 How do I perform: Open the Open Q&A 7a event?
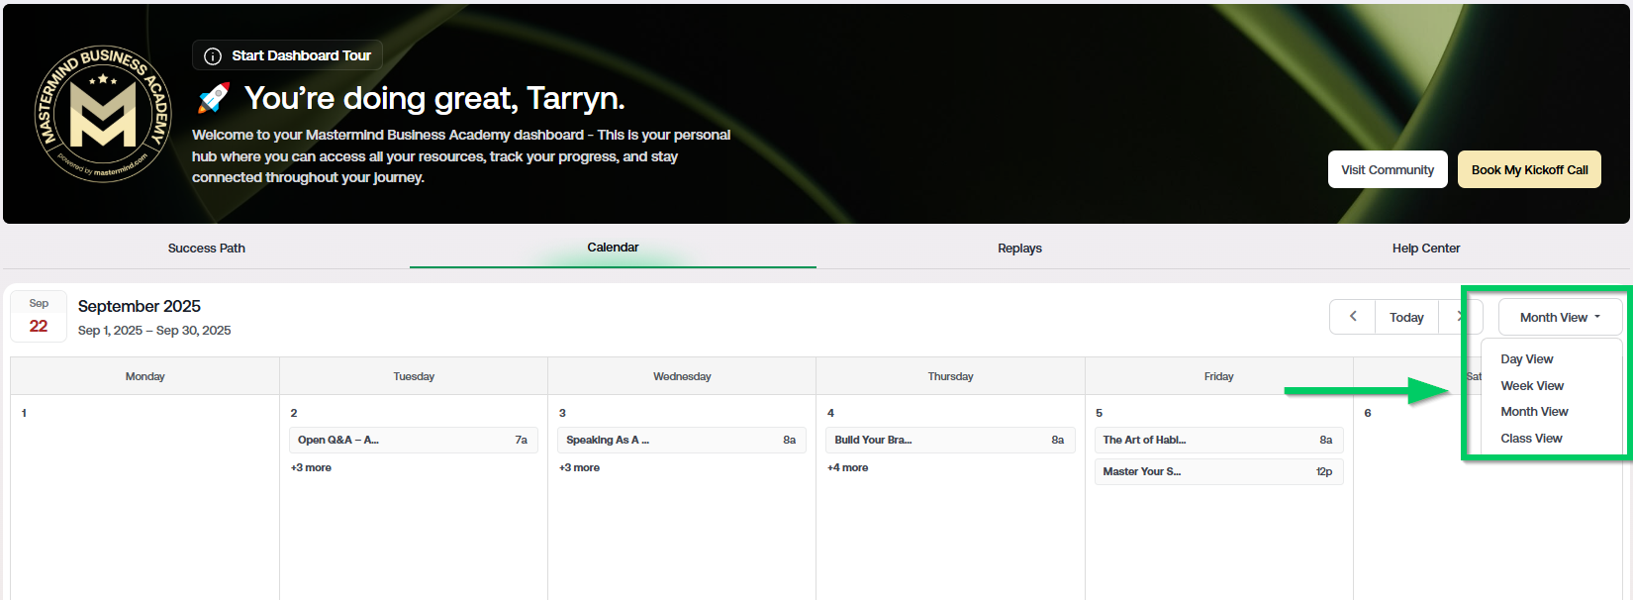click(414, 440)
